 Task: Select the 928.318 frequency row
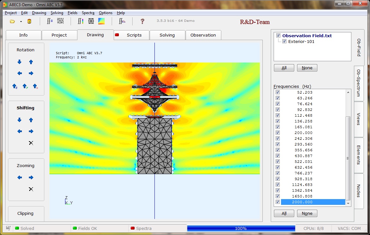(313, 179)
